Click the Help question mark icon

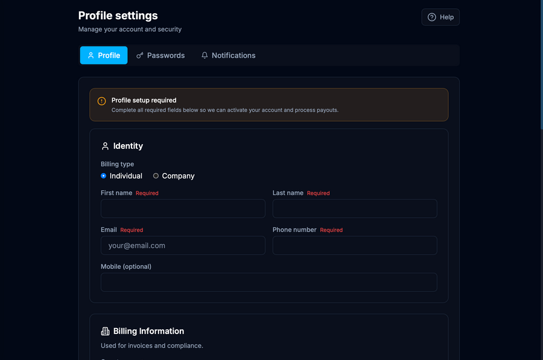point(431,17)
